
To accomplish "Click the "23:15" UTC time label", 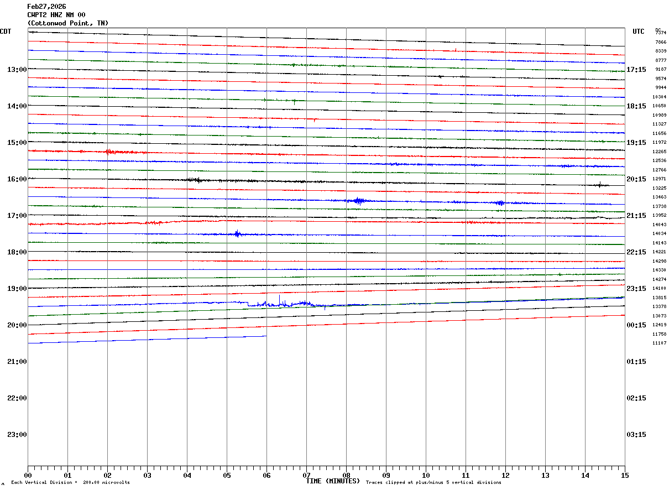I will point(636,288).
